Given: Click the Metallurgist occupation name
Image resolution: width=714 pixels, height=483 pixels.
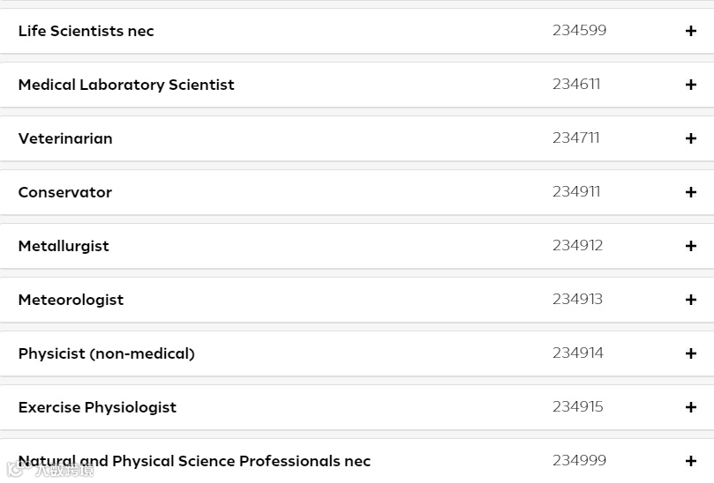Looking at the screenshot, I should tap(64, 246).
